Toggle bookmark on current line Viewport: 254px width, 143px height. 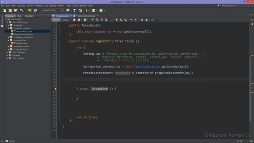click(125, 20)
